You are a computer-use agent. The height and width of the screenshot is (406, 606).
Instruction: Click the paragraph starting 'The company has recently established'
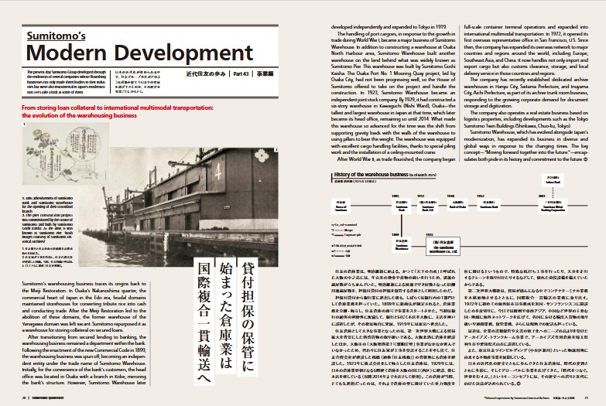coord(526,93)
